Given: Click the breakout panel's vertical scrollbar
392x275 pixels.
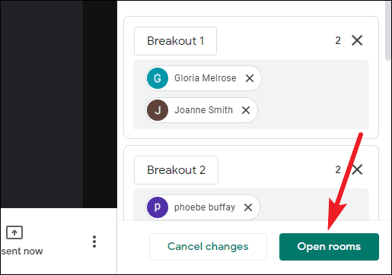Looking at the screenshot, I should pos(387,30).
